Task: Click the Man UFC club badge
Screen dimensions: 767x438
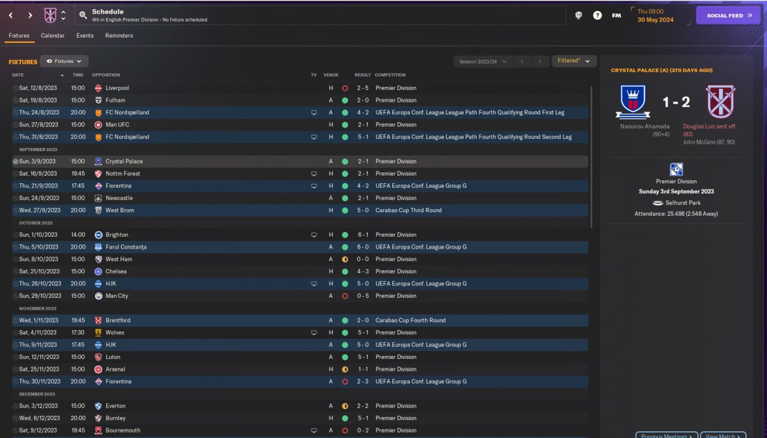Action: click(98, 125)
